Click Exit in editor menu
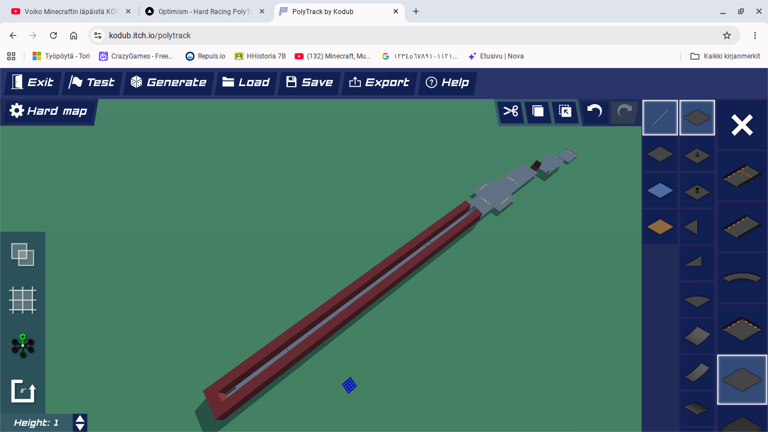The width and height of the screenshot is (768, 432). pyautogui.click(x=33, y=82)
